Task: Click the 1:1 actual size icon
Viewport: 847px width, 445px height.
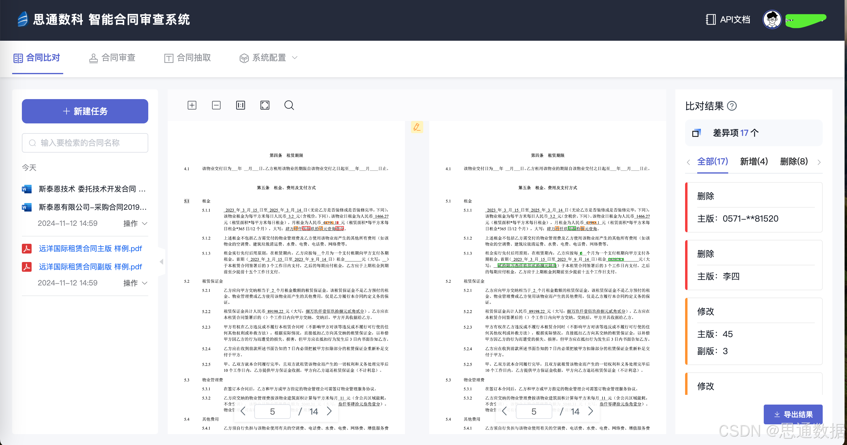Action: [240, 105]
